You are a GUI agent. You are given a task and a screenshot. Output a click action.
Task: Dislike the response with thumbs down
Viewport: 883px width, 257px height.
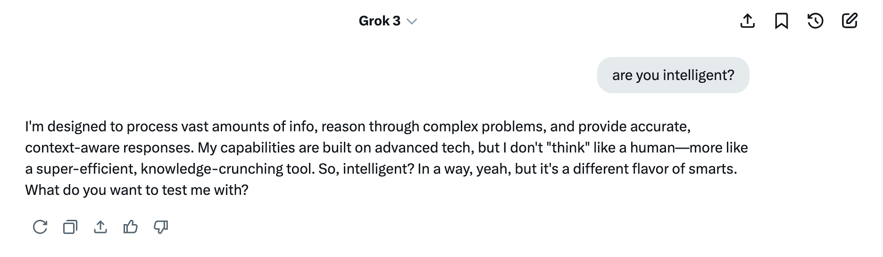[161, 227]
